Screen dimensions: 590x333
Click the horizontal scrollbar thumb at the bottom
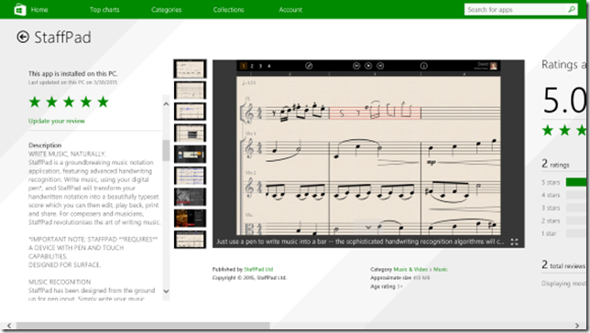(x=143, y=326)
